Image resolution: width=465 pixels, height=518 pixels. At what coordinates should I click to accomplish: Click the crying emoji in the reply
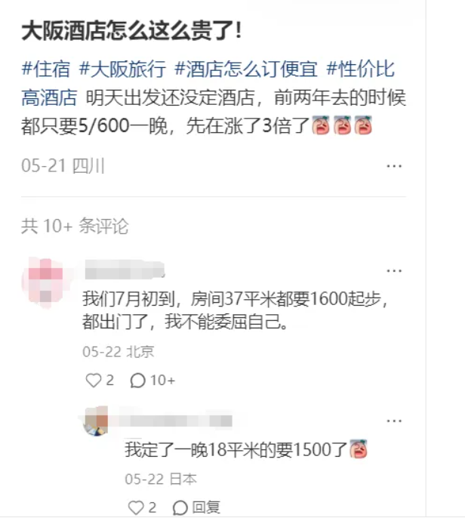point(359,449)
